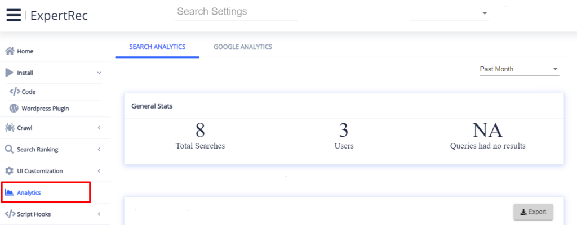The width and height of the screenshot is (577, 225).
Task: Click the hamburger menu icon
Action: (14, 15)
